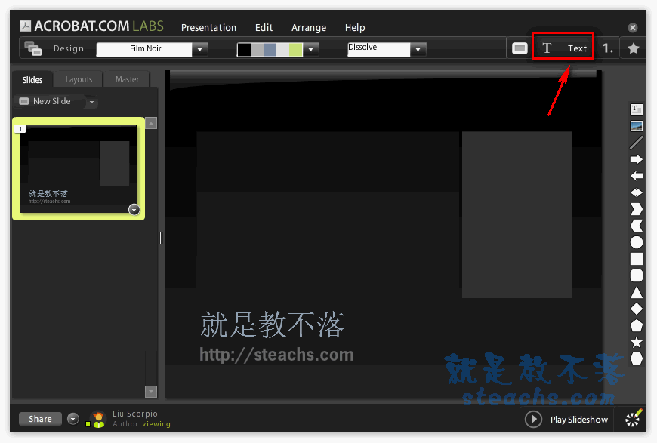Click the Liu Scorpio author name
Image resolution: width=657 pixels, height=443 pixels.
(x=135, y=414)
